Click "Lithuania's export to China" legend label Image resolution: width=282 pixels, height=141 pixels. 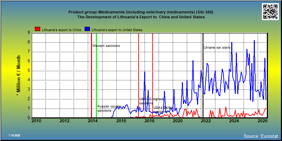click(x=61, y=30)
